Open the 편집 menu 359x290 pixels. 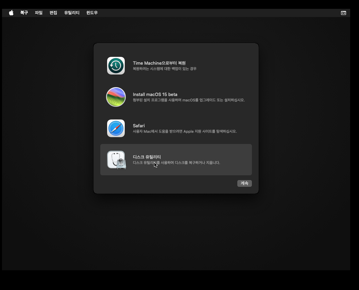[x=53, y=13]
